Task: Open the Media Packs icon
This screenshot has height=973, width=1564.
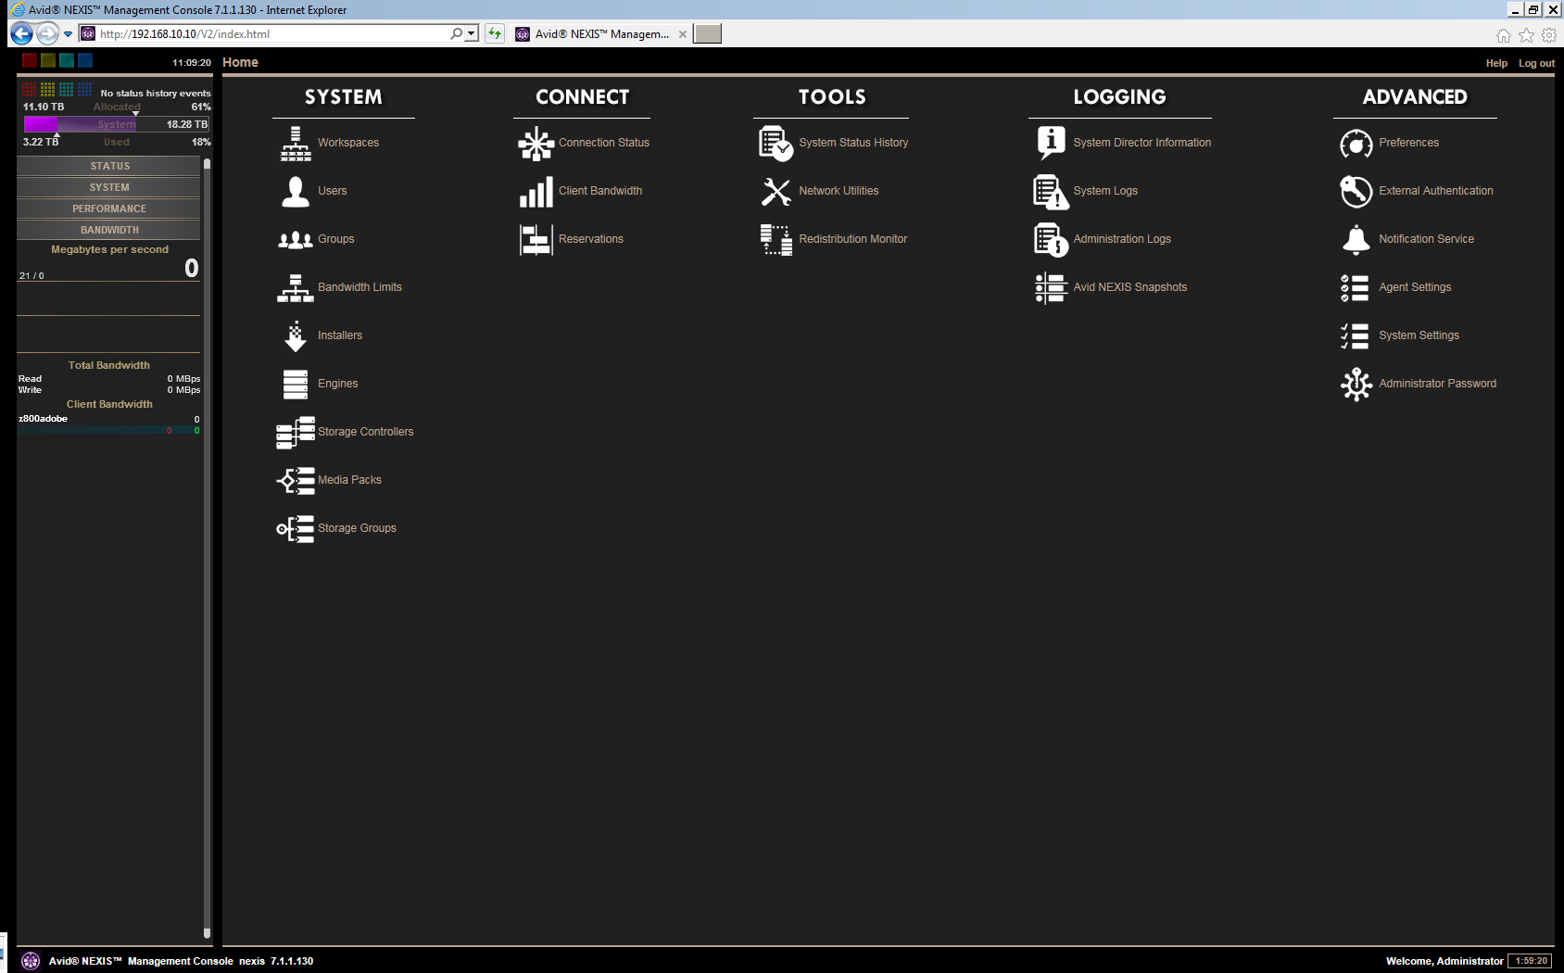Action: (296, 480)
